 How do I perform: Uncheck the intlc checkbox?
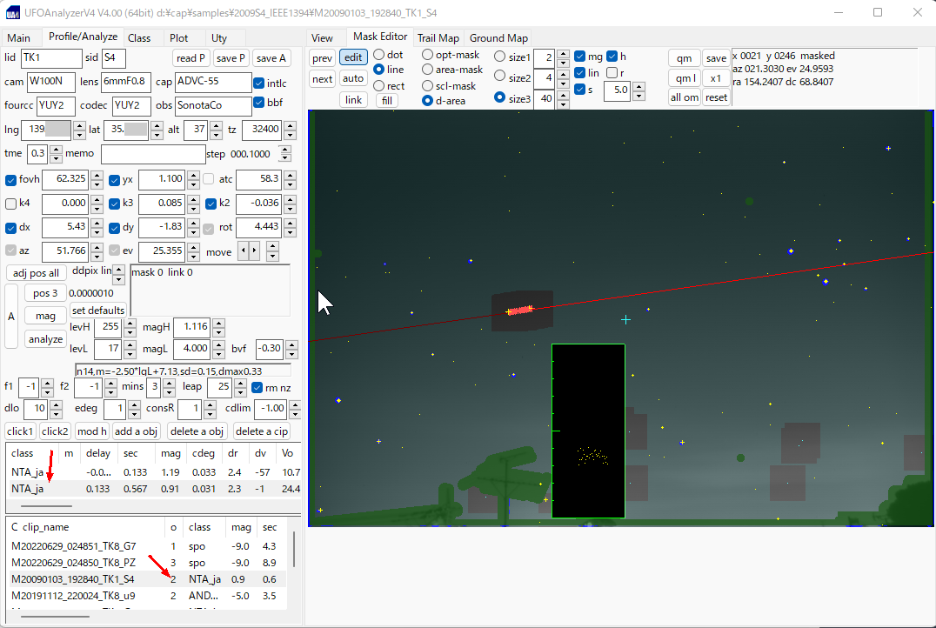pyautogui.click(x=259, y=84)
